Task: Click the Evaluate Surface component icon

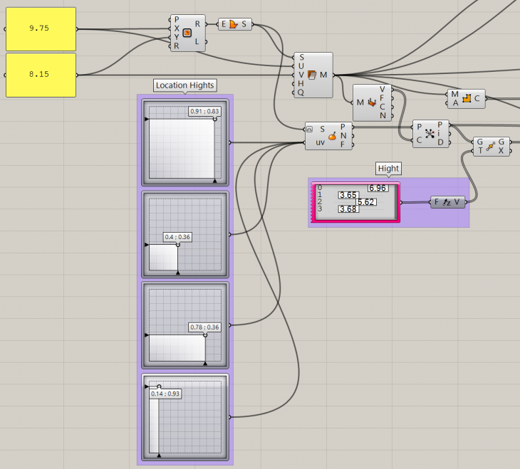Action: coord(332,137)
